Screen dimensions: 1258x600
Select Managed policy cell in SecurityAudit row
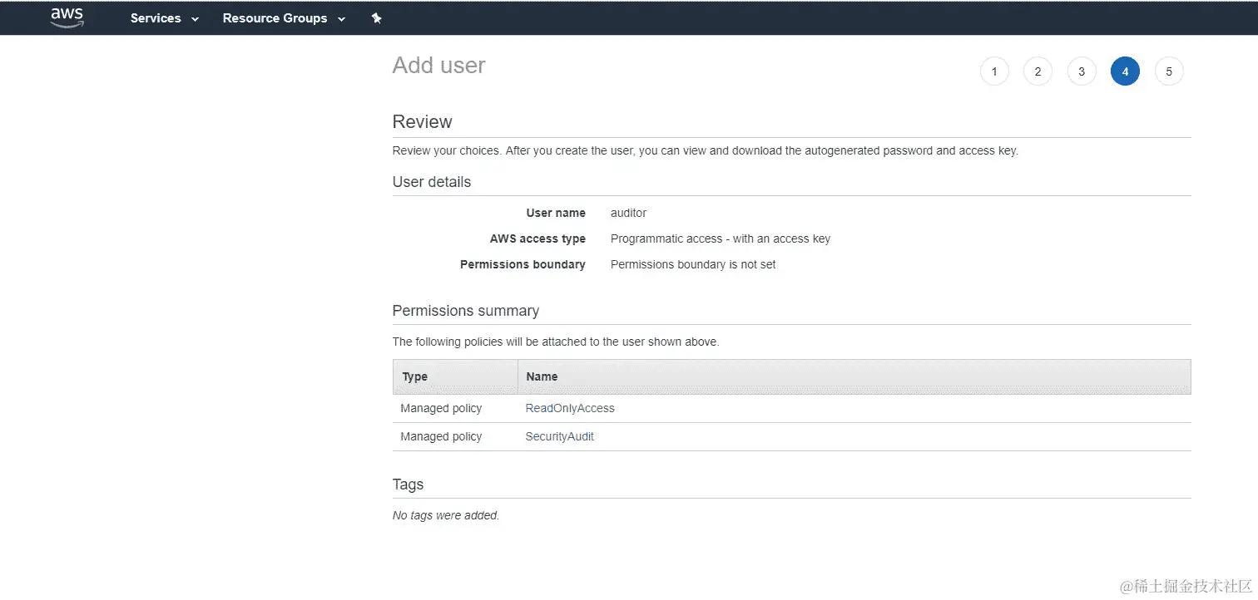click(x=441, y=436)
